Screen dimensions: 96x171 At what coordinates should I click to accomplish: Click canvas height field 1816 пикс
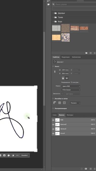click(65, 73)
